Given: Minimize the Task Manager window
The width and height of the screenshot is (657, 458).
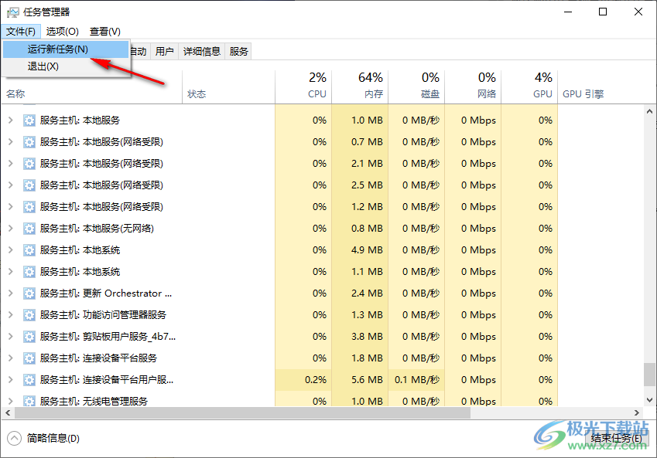Looking at the screenshot, I should click(x=568, y=12).
